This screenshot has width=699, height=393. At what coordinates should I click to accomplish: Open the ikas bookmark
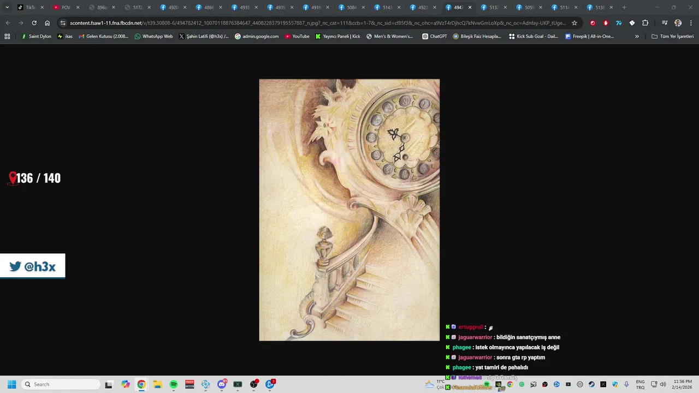tap(65, 36)
